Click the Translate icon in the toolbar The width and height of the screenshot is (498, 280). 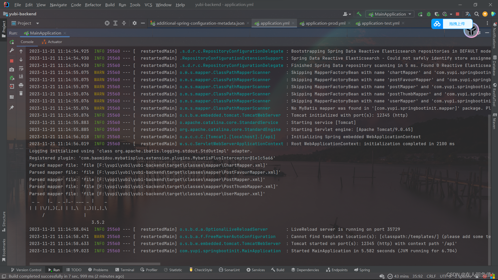pos(468,14)
